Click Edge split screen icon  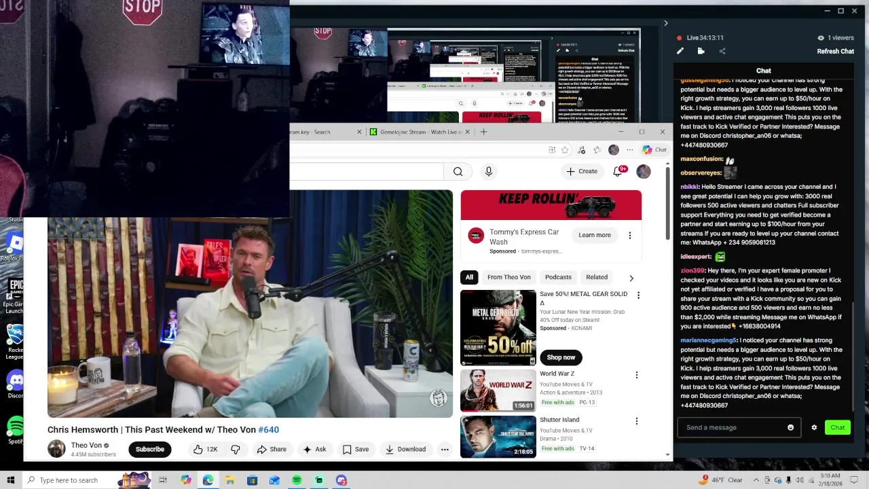552,149
